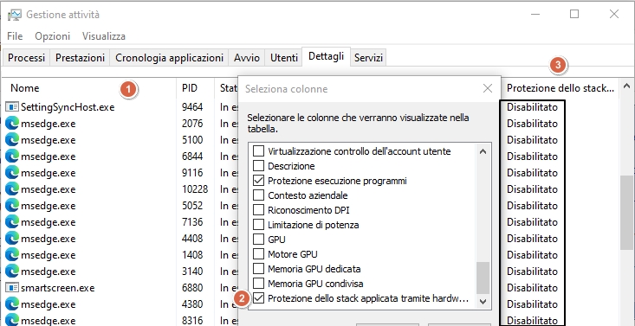635x326 pixels.
Task: Click Disabilitato in the smartscreen.exe row
Action: (x=532, y=288)
